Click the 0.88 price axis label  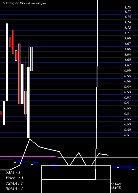(128, 108)
